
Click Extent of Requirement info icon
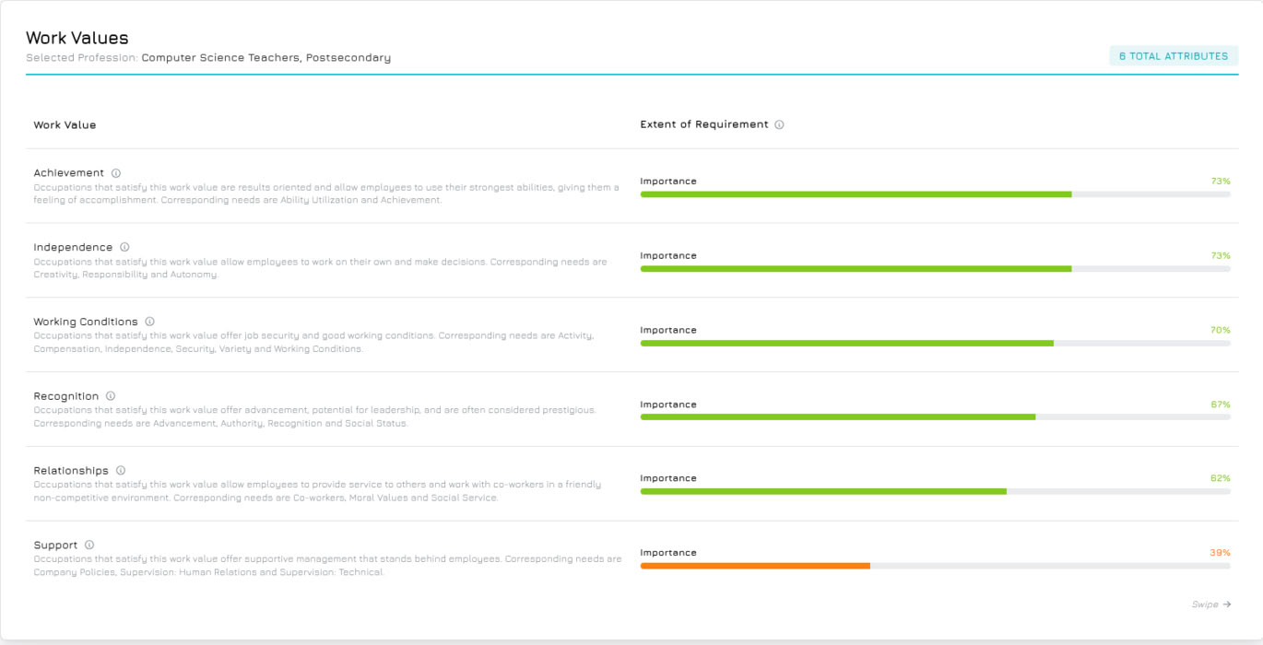[779, 125]
